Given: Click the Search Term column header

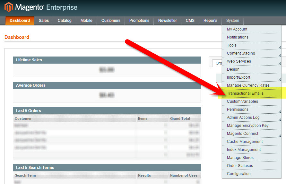Looking at the screenshot, I should 74,175.
